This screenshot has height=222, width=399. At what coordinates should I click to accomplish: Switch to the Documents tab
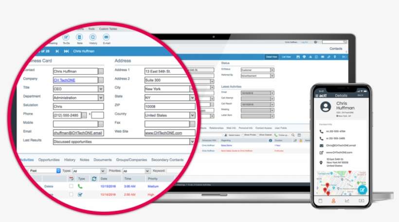(103, 160)
